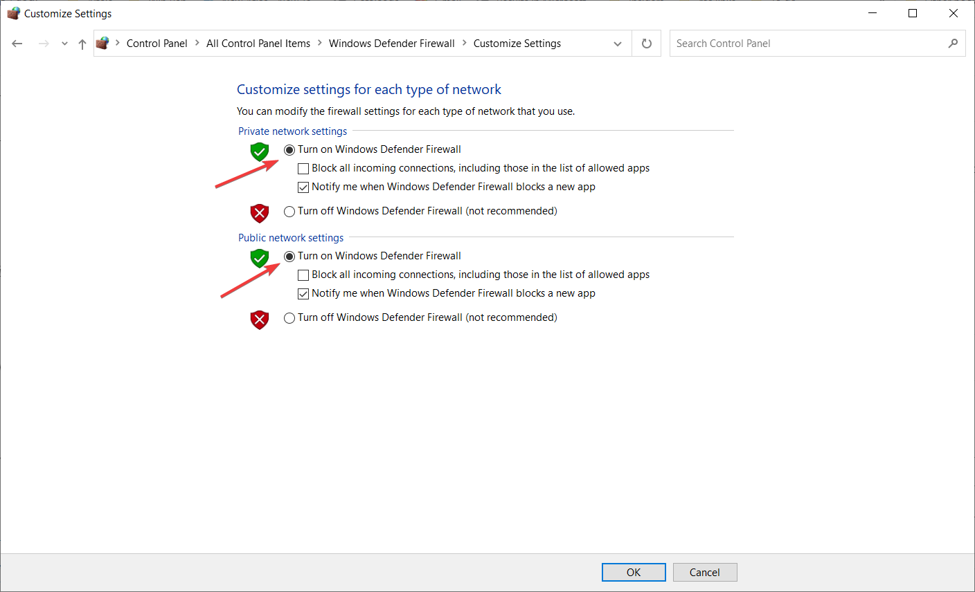Minimize the Customize Settings window
Image resolution: width=975 pixels, height=592 pixels.
tap(873, 13)
